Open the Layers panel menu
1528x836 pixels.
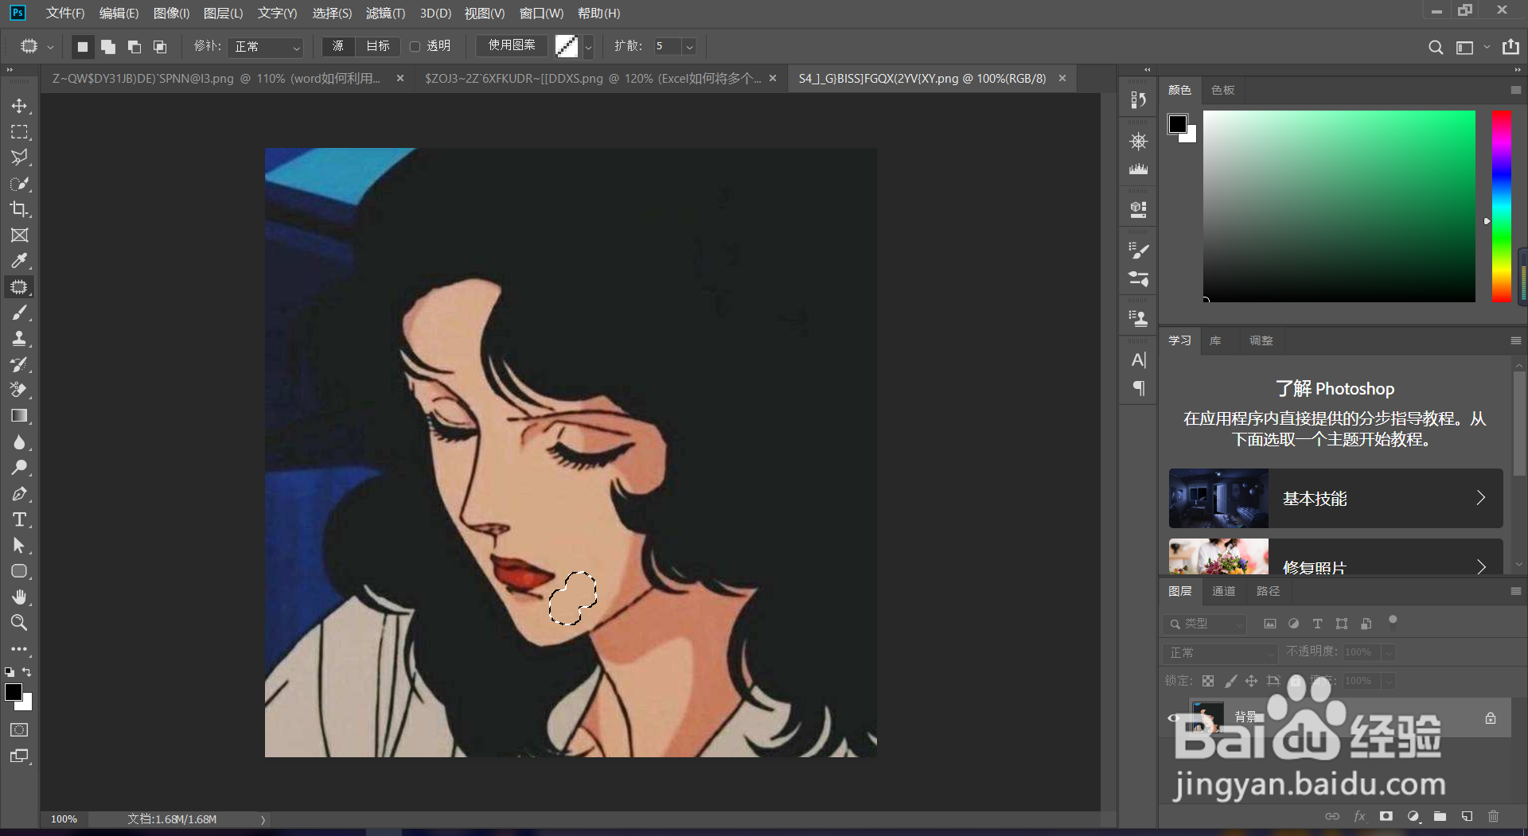[1515, 591]
